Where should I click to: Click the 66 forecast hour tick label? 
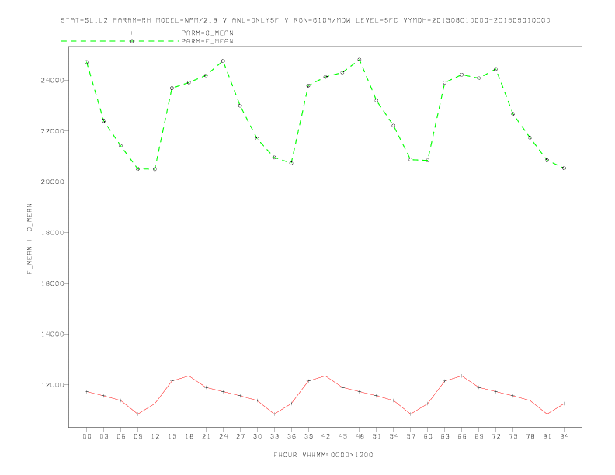coord(462,436)
